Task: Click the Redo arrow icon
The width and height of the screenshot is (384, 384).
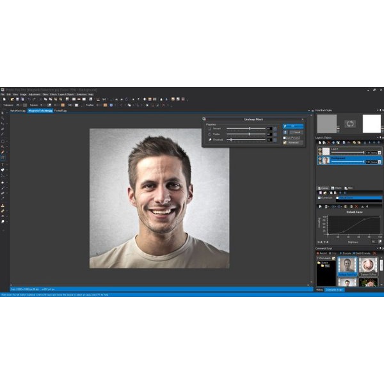Action: tap(34, 99)
